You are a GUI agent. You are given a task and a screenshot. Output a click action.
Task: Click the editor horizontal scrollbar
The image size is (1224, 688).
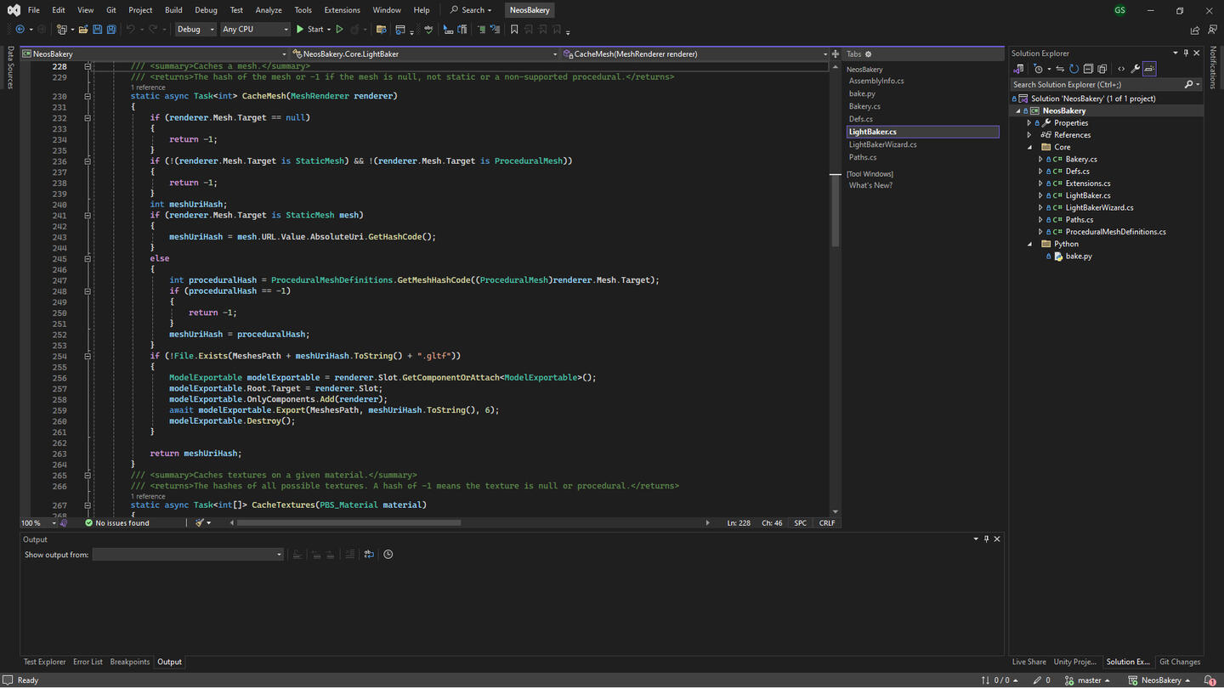pyautogui.click(x=348, y=523)
